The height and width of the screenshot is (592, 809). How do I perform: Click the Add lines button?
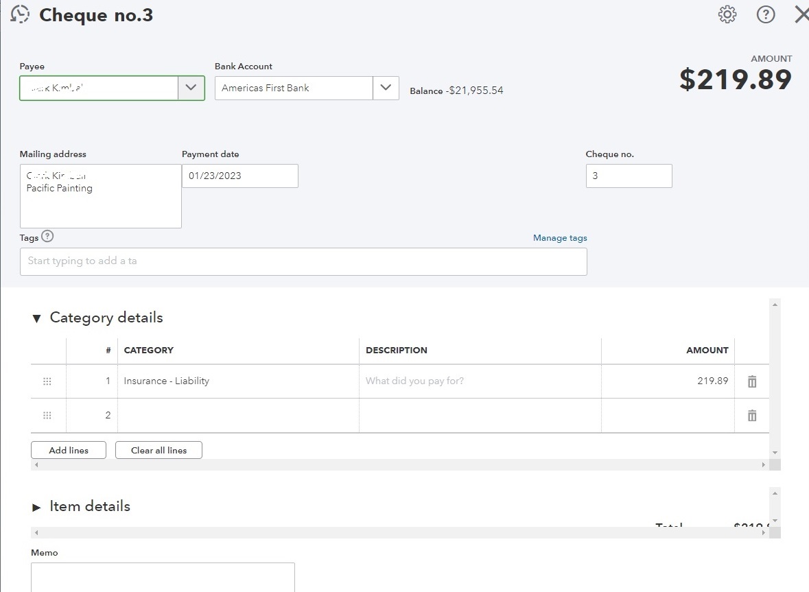(x=69, y=450)
